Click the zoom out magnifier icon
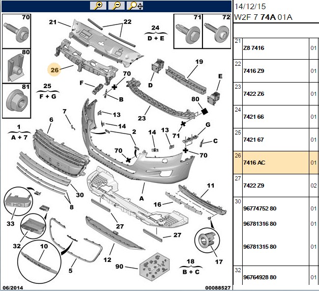 117,6
